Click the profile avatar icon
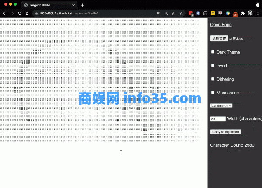The height and width of the screenshot is (188, 262). pos(250,13)
